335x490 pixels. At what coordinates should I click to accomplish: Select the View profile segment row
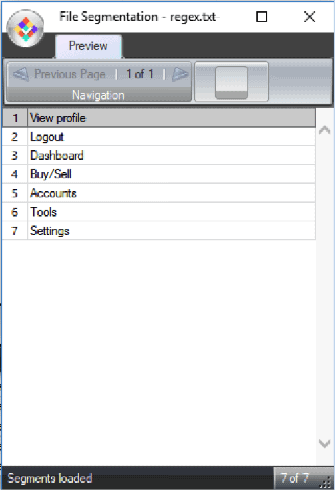pos(159,118)
